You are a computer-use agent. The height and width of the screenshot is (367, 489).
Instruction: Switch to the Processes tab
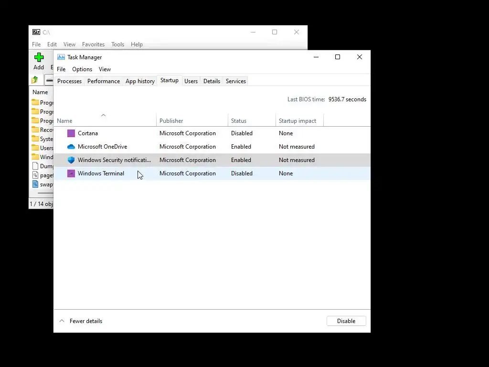(70, 81)
